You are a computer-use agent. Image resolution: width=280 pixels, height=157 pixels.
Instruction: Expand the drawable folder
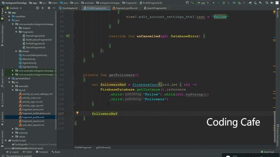(13, 86)
